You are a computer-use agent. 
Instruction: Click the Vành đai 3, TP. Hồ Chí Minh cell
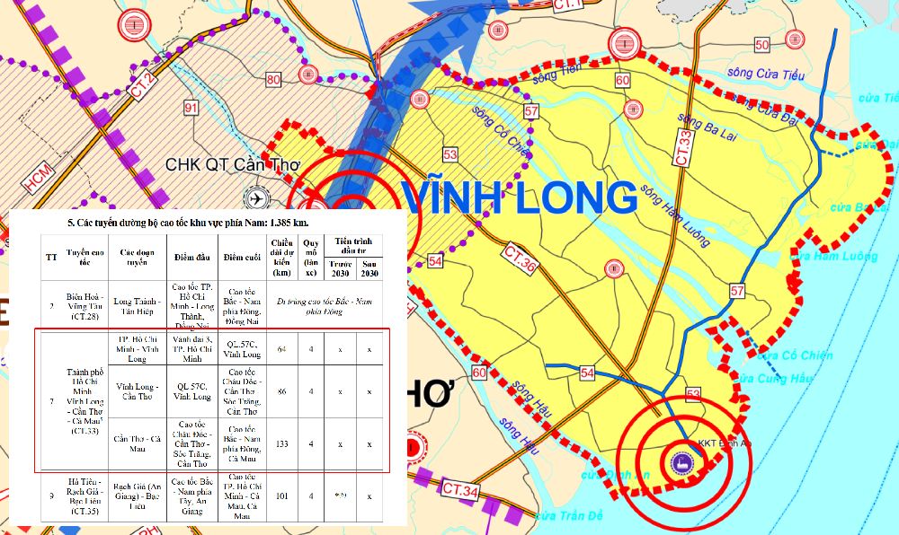click(x=192, y=348)
